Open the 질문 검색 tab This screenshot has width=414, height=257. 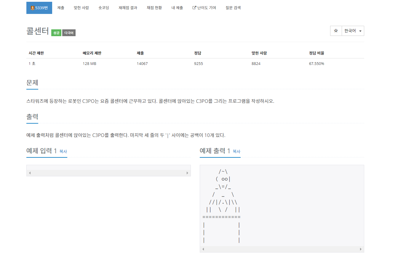click(233, 8)
